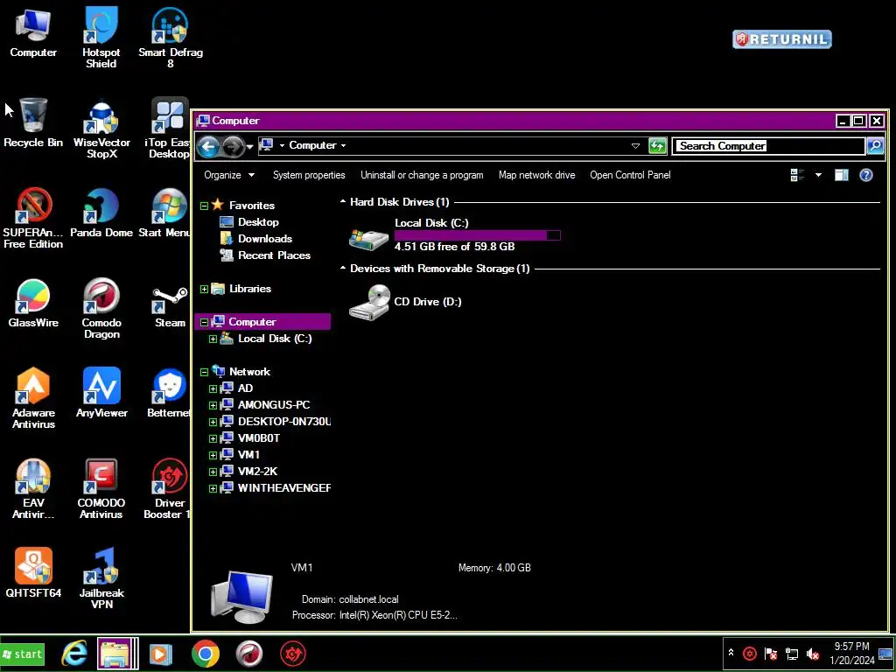The height and width of the screenshot is (672, 896).
Task: Collapse Devices with Removable Storage group
Action: coord(343,268)
